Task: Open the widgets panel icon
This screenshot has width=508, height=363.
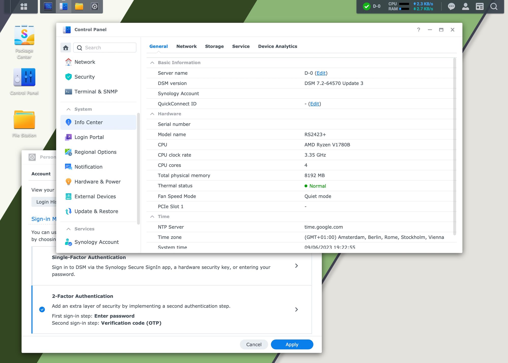Action: [480, 6]
